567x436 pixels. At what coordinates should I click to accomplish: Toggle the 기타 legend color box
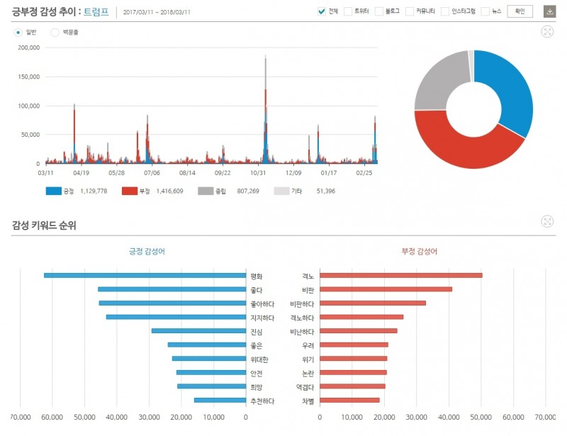(281, 191)
